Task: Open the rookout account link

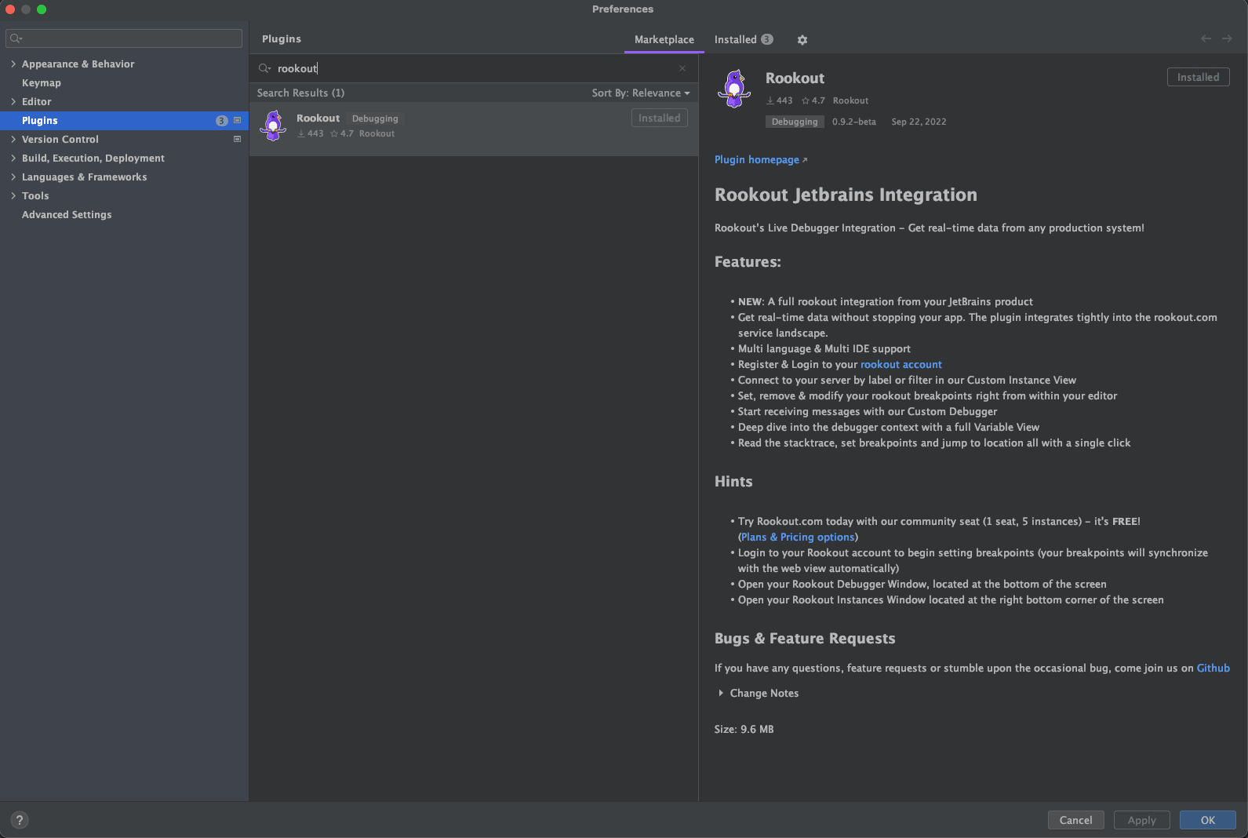Action: point(901,364)
